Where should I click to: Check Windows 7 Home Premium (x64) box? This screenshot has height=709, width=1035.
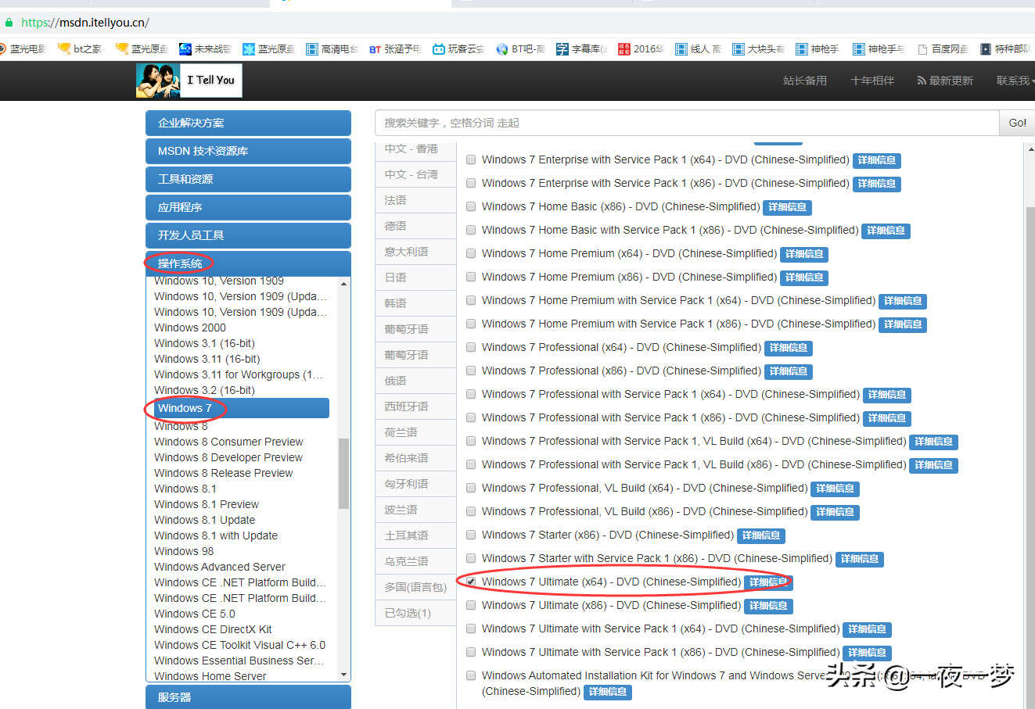[471, 253]
